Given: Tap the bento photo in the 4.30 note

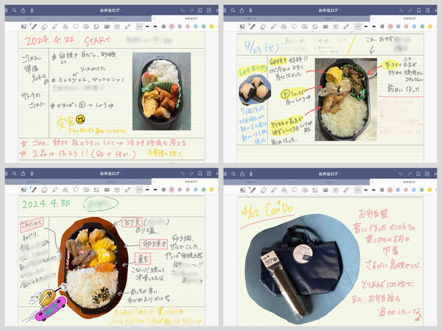Looking at the screenshot, I should coord(93,266).
